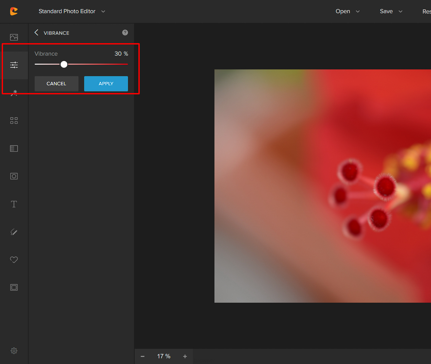
Task: Select the Overlays texture icon
Action: (x=14, y=149)
